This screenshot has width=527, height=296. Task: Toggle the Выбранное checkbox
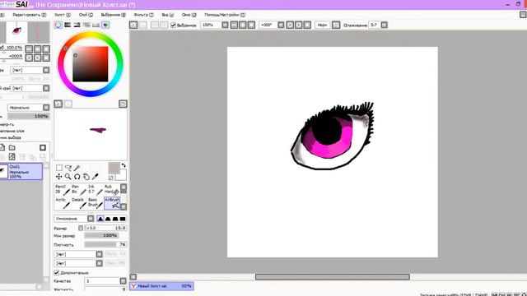174,25
